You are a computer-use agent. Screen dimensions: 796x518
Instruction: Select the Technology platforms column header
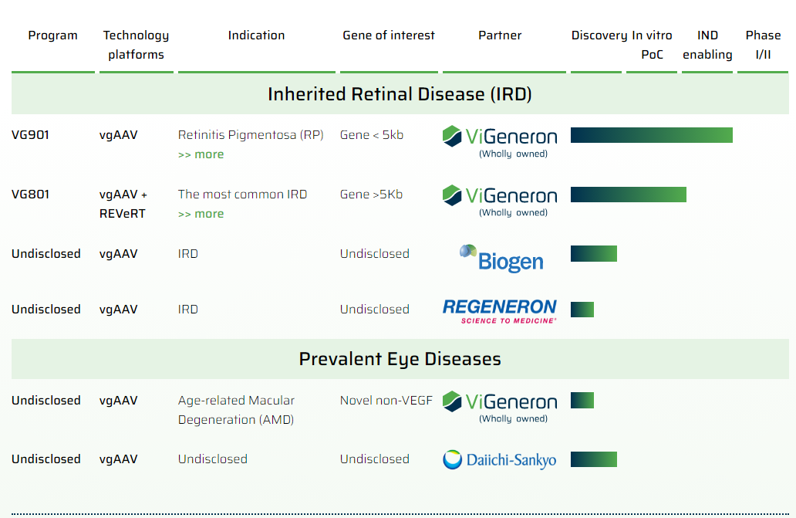click(136, 45)
